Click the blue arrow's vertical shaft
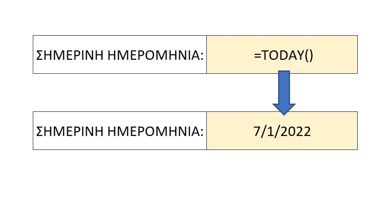Screen dimensions: 386x222 tap(284, 87)
